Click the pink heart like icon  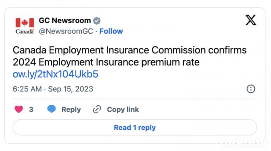(x=19, y=109)
